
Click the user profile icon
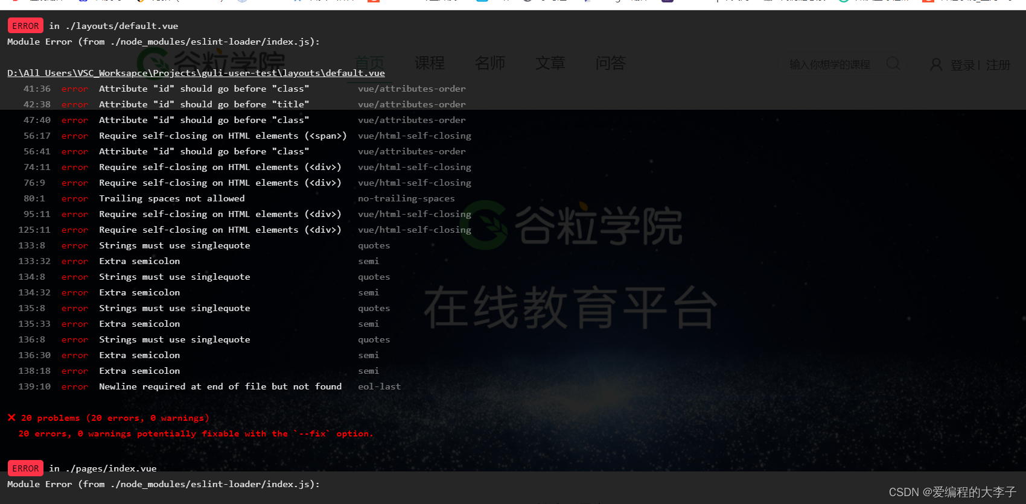[936, 65]
